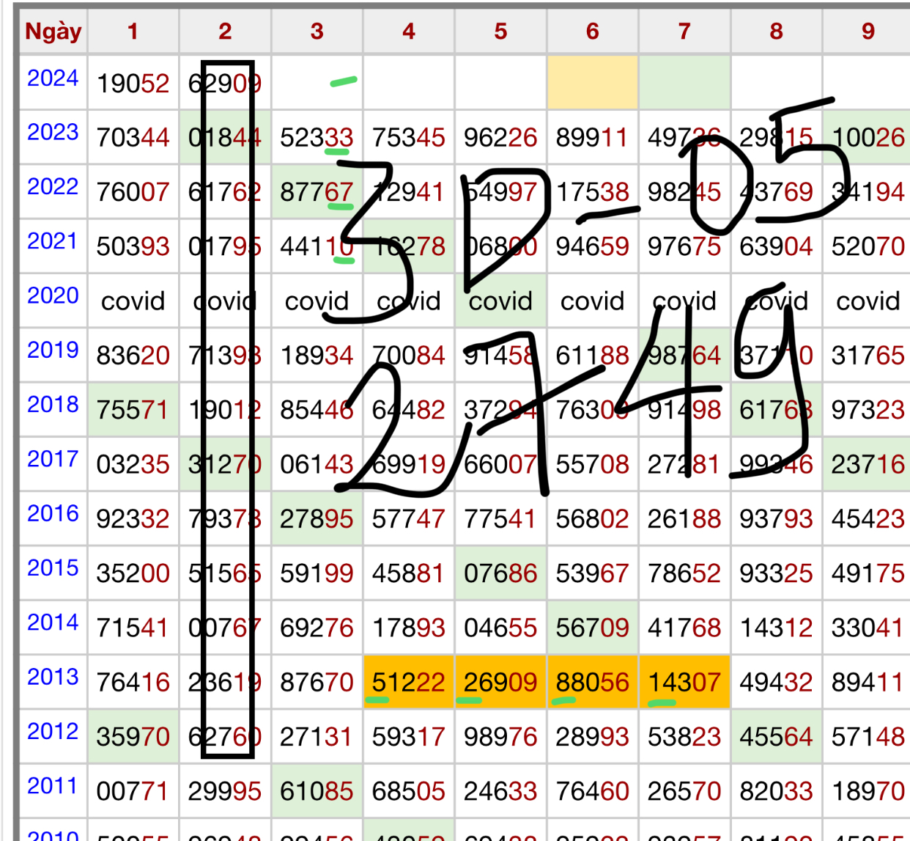Click the orange cell 14307

point(684,683)
